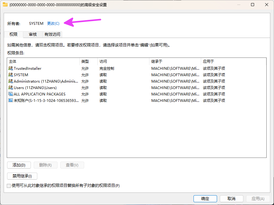Click the 应用(A) button
Image resolution: width=274 pixels, height=205 pixels.
258,199
